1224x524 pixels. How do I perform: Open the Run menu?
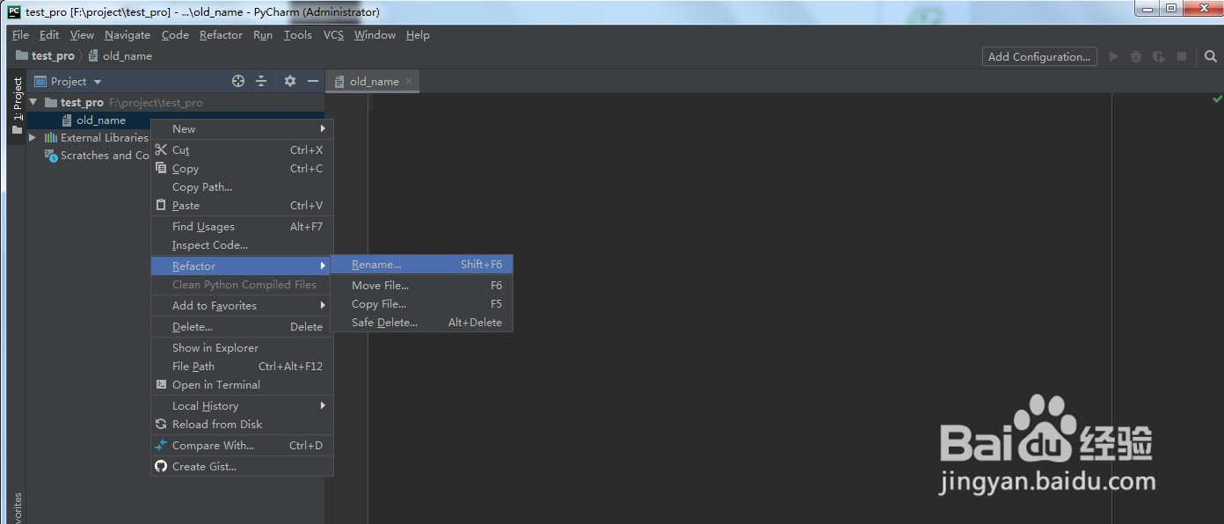tap(263, 35)
